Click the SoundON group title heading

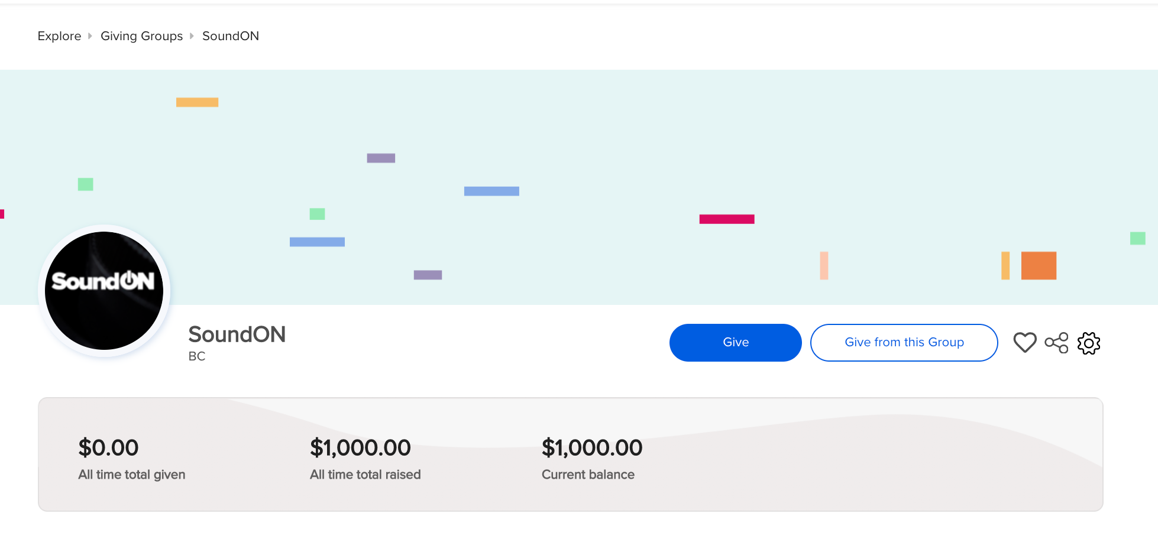click(x=237, y=334)
